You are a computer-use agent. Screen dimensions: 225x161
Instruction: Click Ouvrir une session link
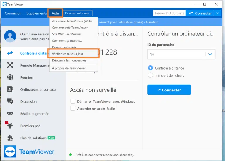(x=35, y=34)
